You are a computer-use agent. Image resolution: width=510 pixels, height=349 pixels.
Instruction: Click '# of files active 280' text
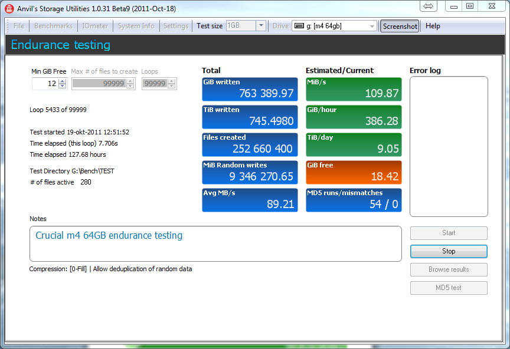click(60, 182)
